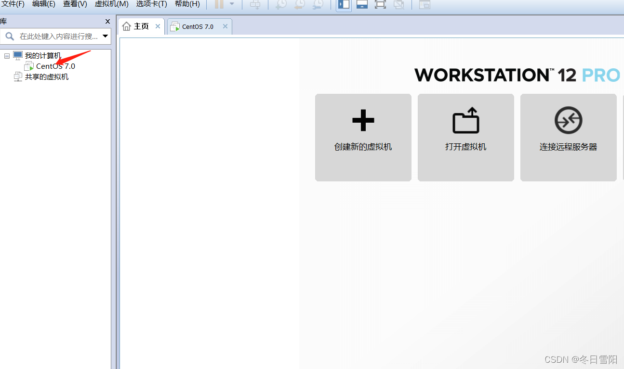
Task: Close the CentOS 7.0 tab
Action: point(225,26)
